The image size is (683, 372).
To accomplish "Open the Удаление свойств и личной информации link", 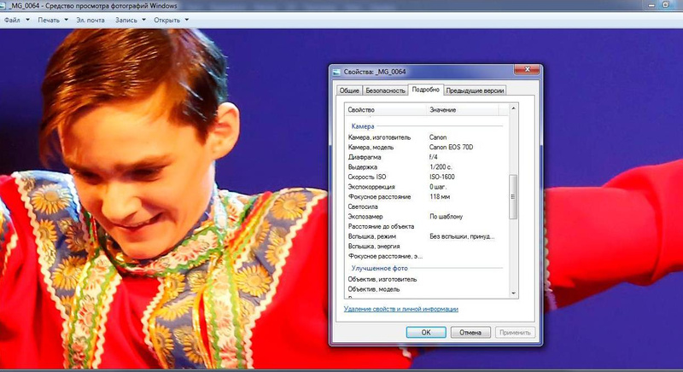I will coord(401,309).
